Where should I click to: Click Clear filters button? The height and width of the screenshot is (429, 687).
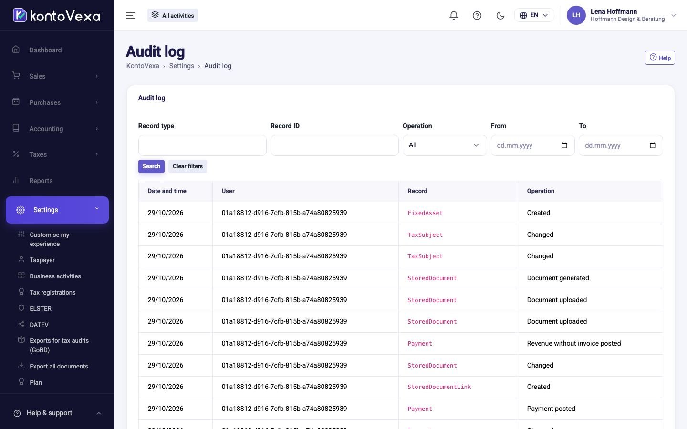click(187, 166)
